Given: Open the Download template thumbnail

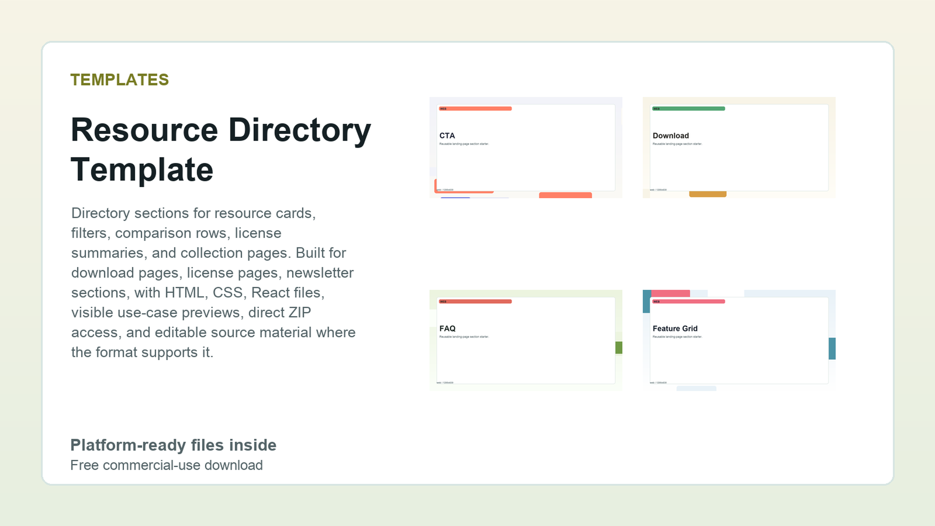Looking at the screenshot, I should pos(739,147).
